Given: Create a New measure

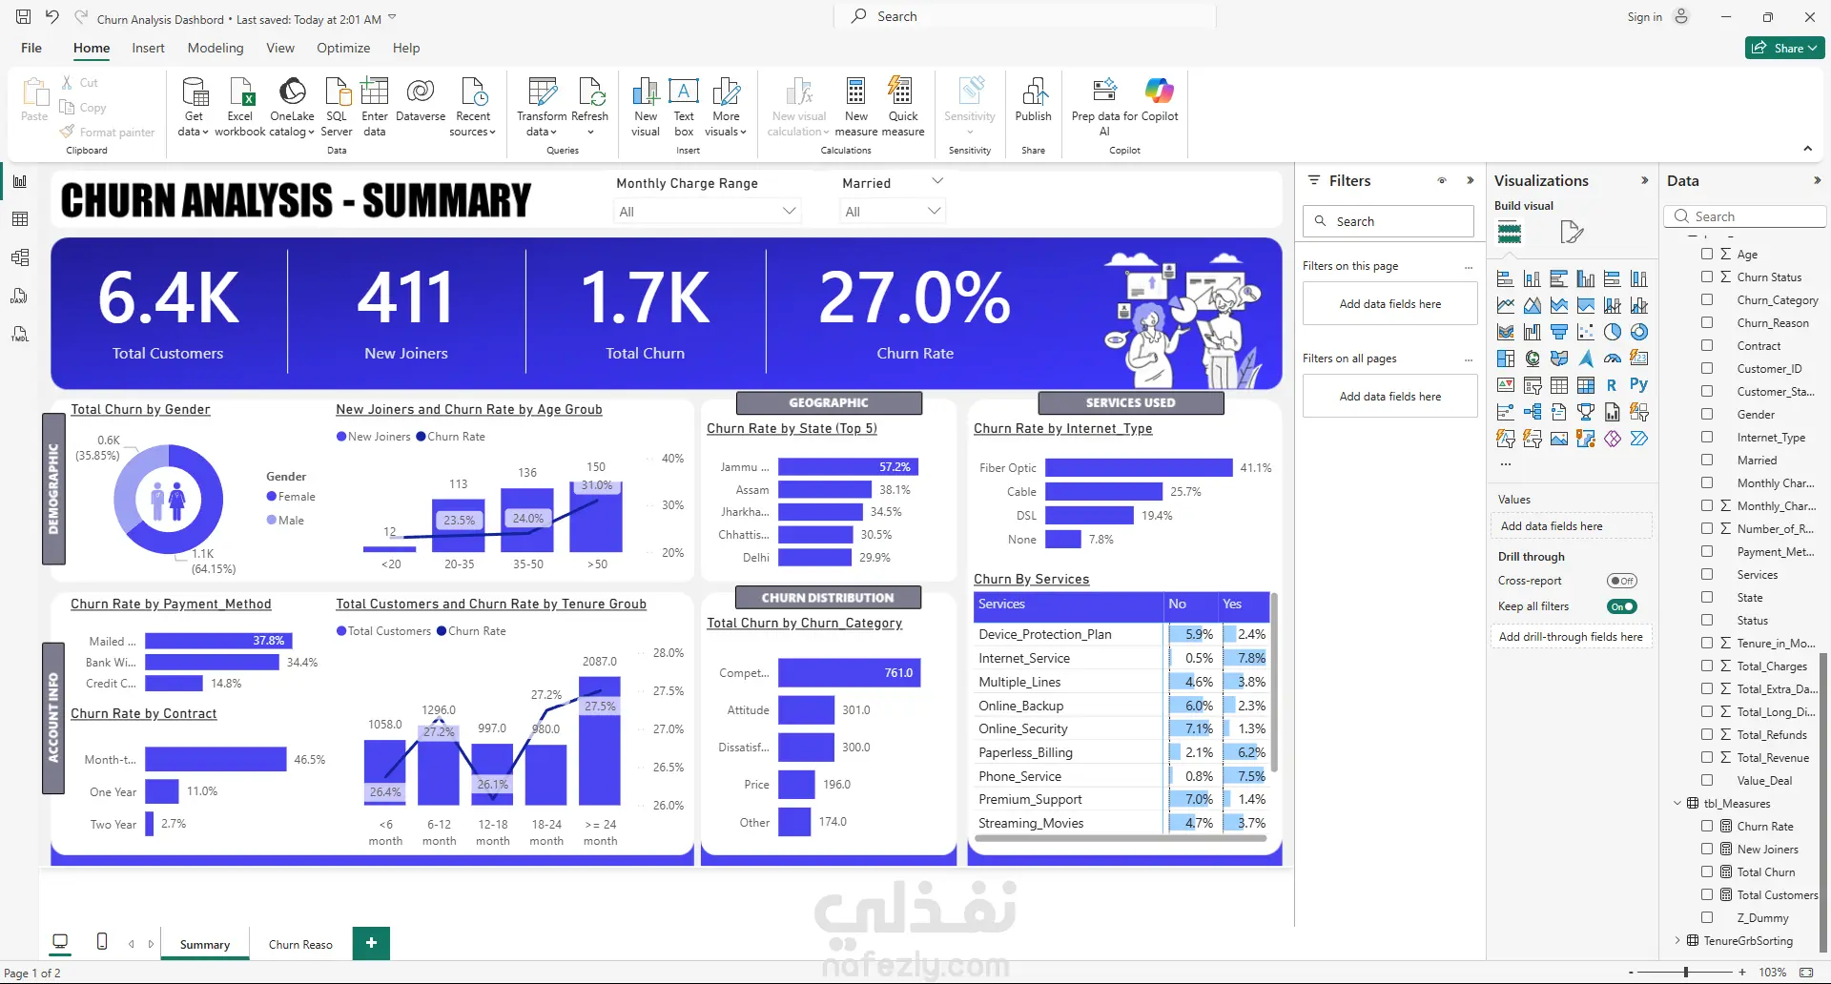Looking at the screenshot, I should coord(856,107).
